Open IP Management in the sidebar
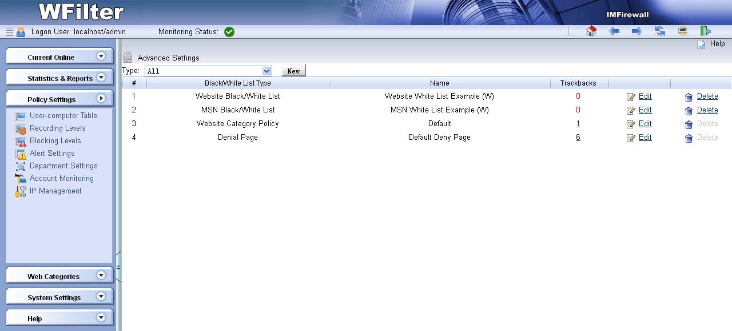Viewport: 732px width, 331px height. coord(55,191)
